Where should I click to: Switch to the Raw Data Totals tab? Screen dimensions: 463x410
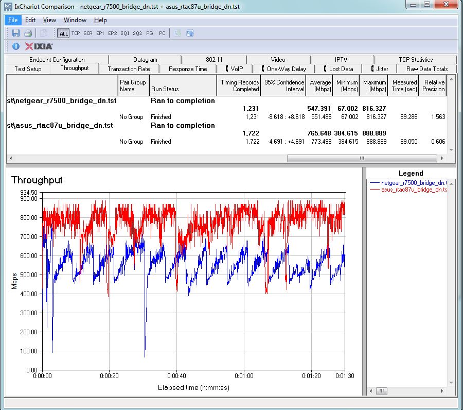427,69
